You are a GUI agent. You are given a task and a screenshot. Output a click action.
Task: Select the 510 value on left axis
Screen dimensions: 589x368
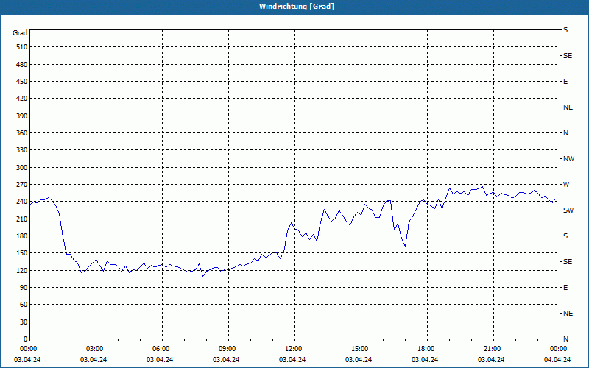pyautogui.click(x=22, y=47)
